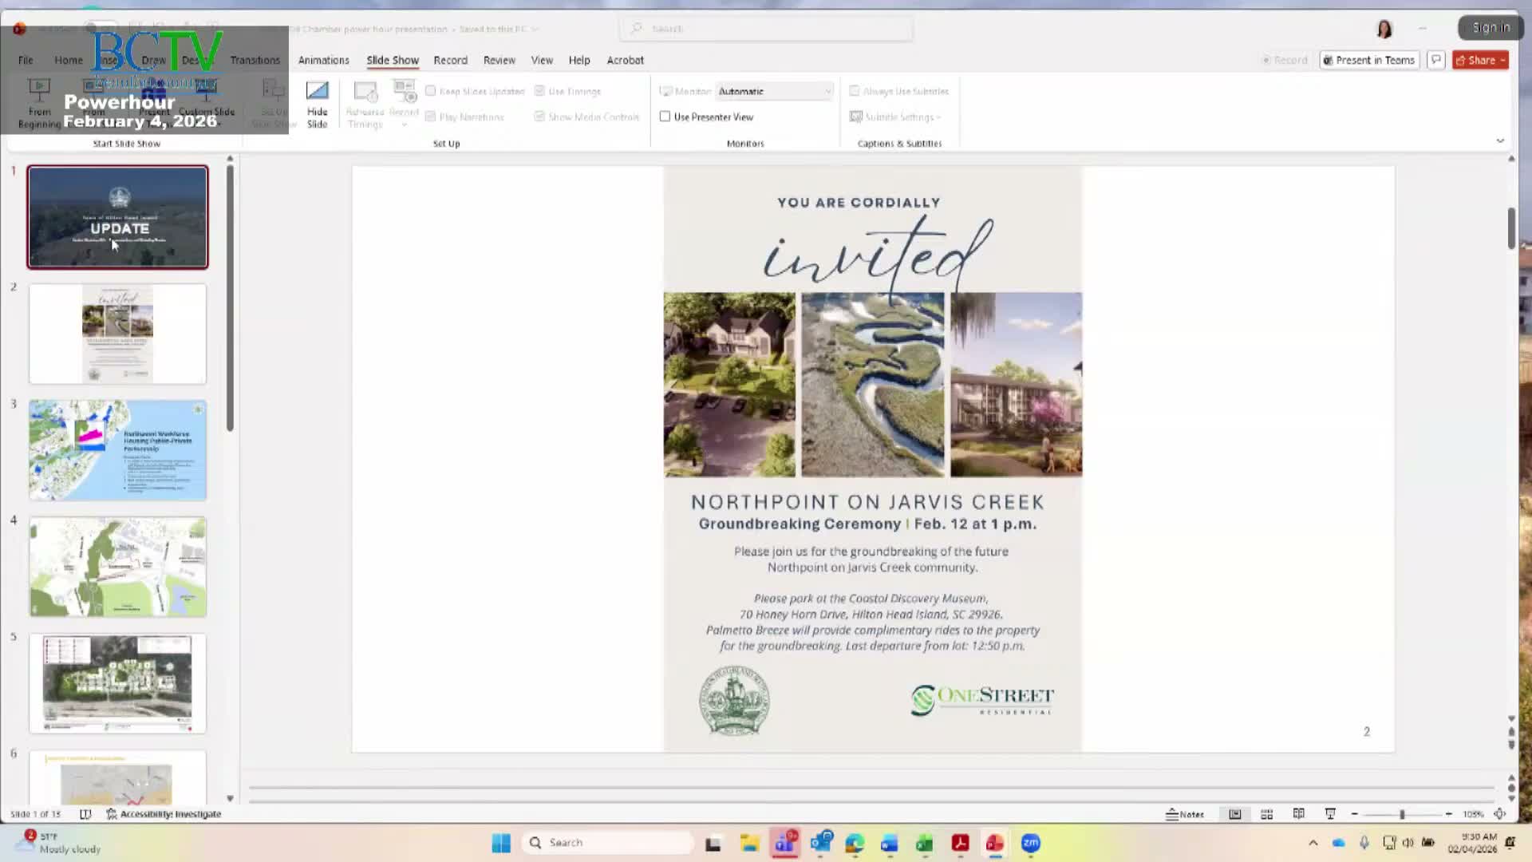Adjust the zoom slider handle
1532x862 pixels.
click(x=1402, y=814)
